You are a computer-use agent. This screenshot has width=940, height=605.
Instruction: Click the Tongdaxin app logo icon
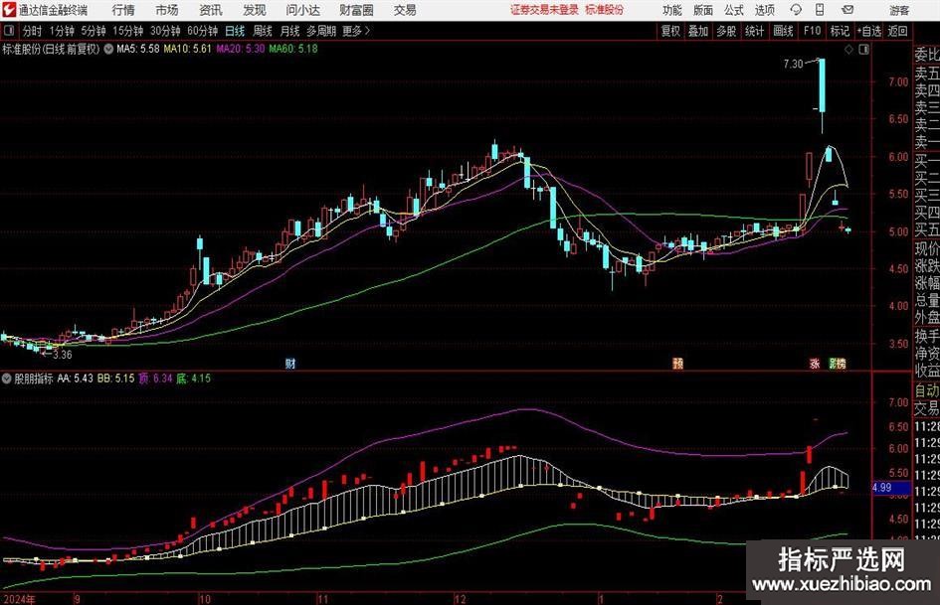[8, 10]
